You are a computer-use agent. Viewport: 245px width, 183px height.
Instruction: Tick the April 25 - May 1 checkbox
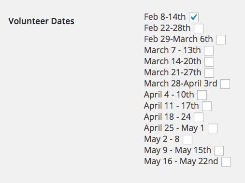tap(213, 128)
